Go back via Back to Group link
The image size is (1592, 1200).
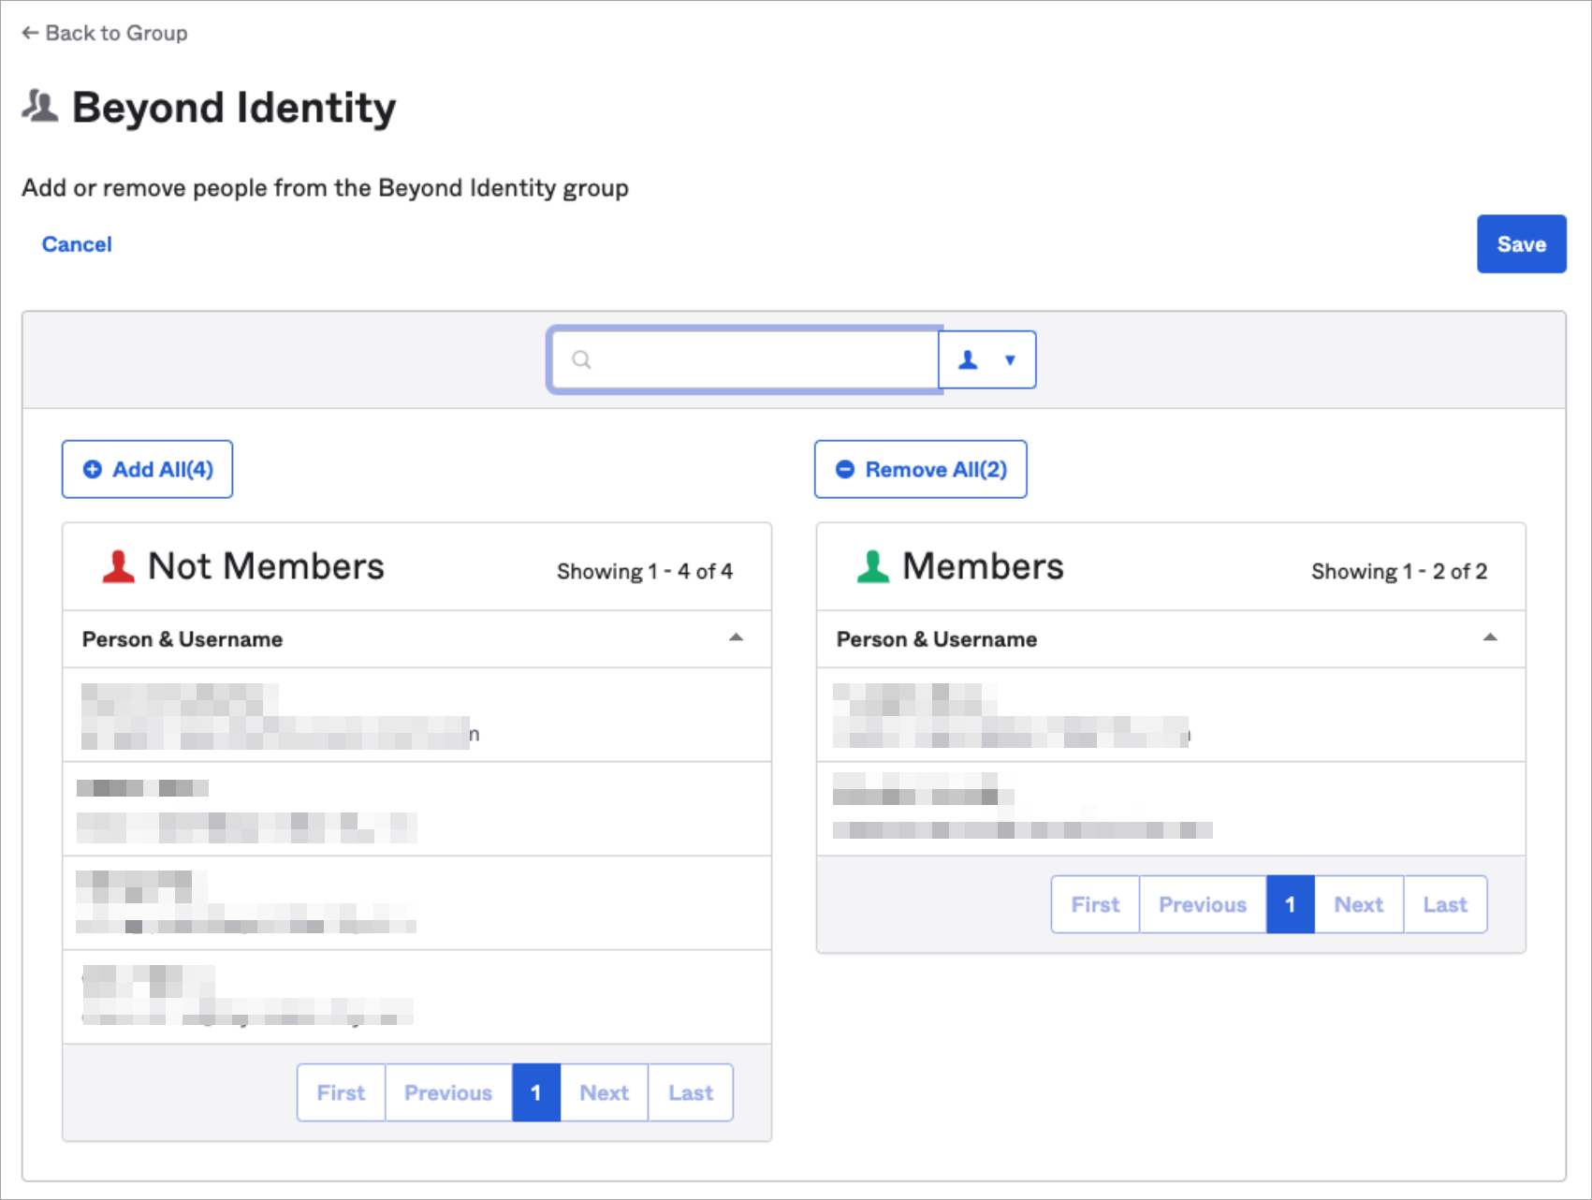[105, 33]
